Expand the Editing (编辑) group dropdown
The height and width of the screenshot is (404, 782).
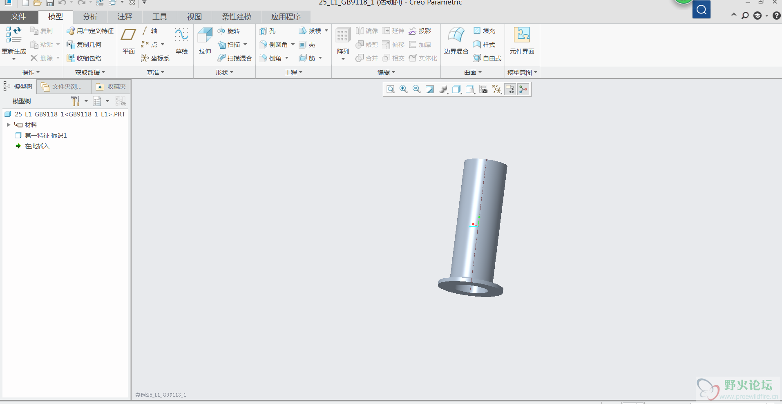point(386,72)
